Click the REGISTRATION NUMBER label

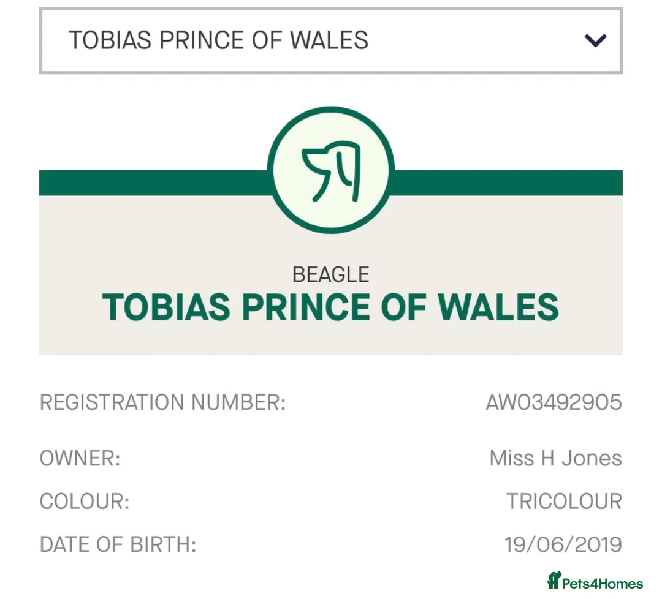point(162,402)
